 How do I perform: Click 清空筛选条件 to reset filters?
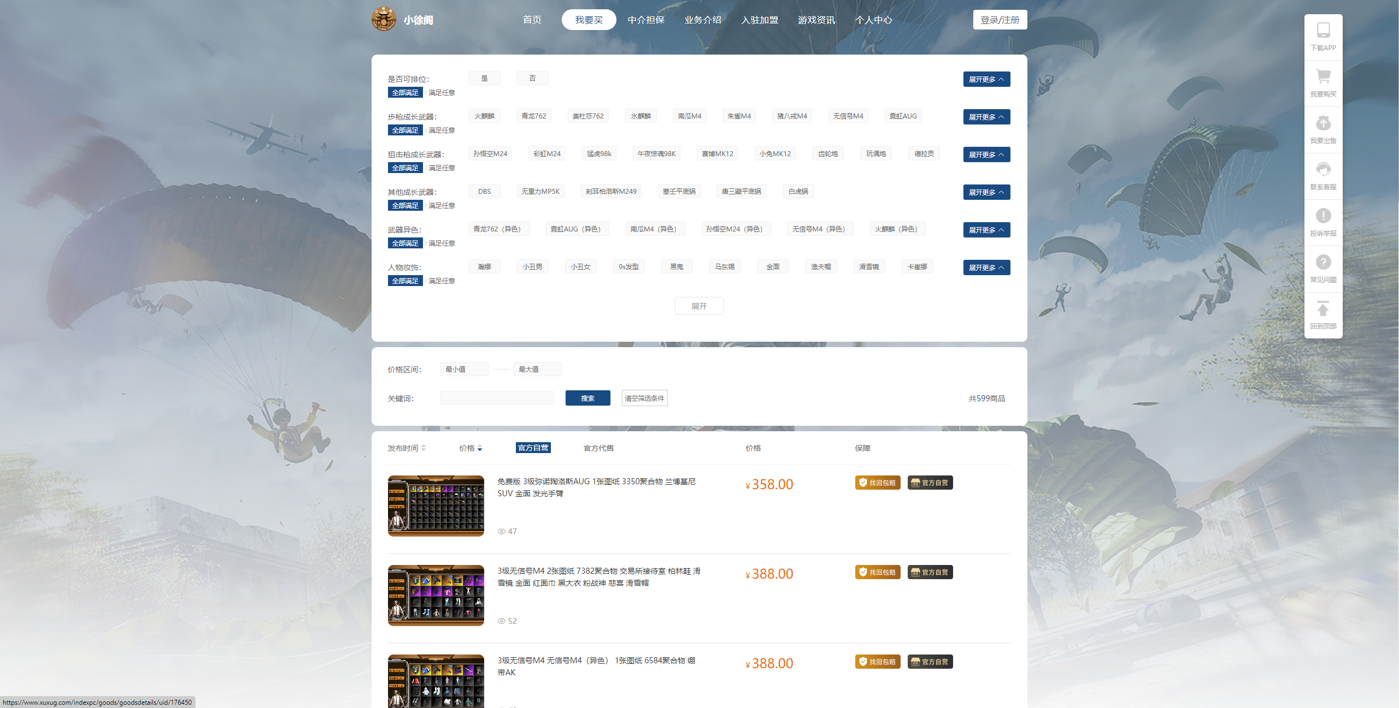coord(644,398)
